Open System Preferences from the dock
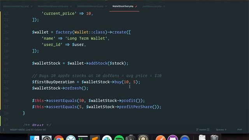249x140 pixels. click(x=47, y=138)
